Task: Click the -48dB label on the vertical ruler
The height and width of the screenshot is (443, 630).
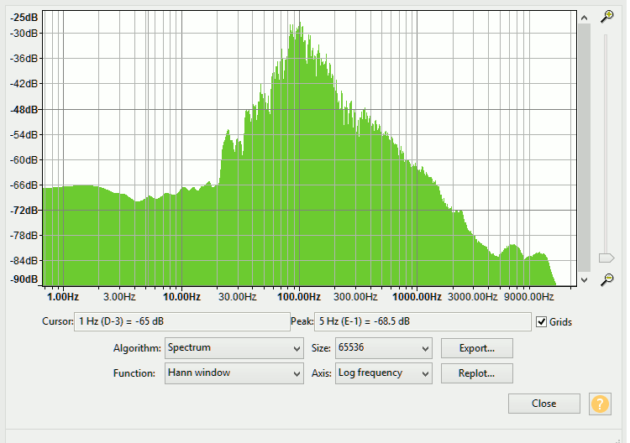Action: coord(24,109)
